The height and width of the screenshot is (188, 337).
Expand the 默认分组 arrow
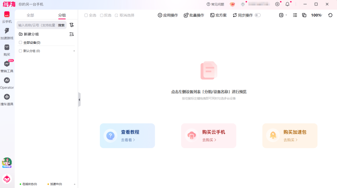pyautogui.click(x=74, y=51)
